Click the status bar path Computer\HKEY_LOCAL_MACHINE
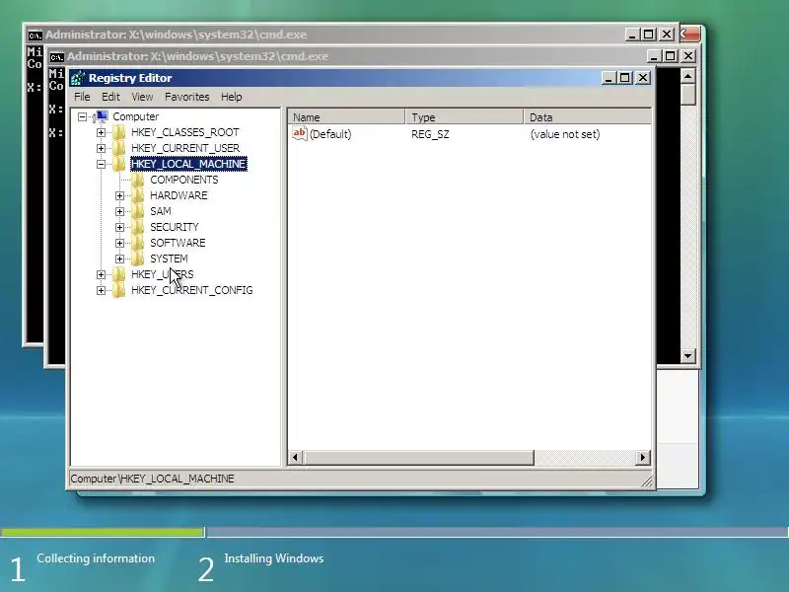The height and width of the screenshot is (592, 789). click(153, 479)
